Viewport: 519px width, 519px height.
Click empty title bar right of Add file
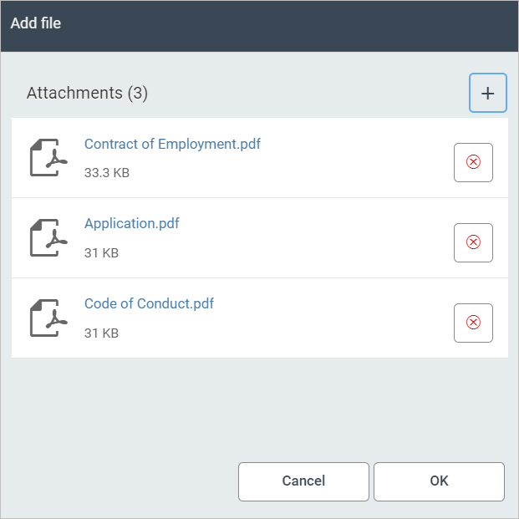[x=293, y=23]
